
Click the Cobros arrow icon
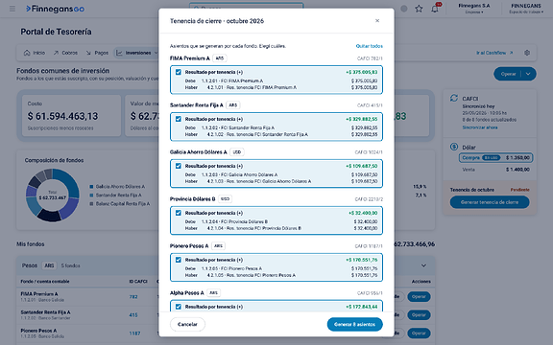click(56, 53)
